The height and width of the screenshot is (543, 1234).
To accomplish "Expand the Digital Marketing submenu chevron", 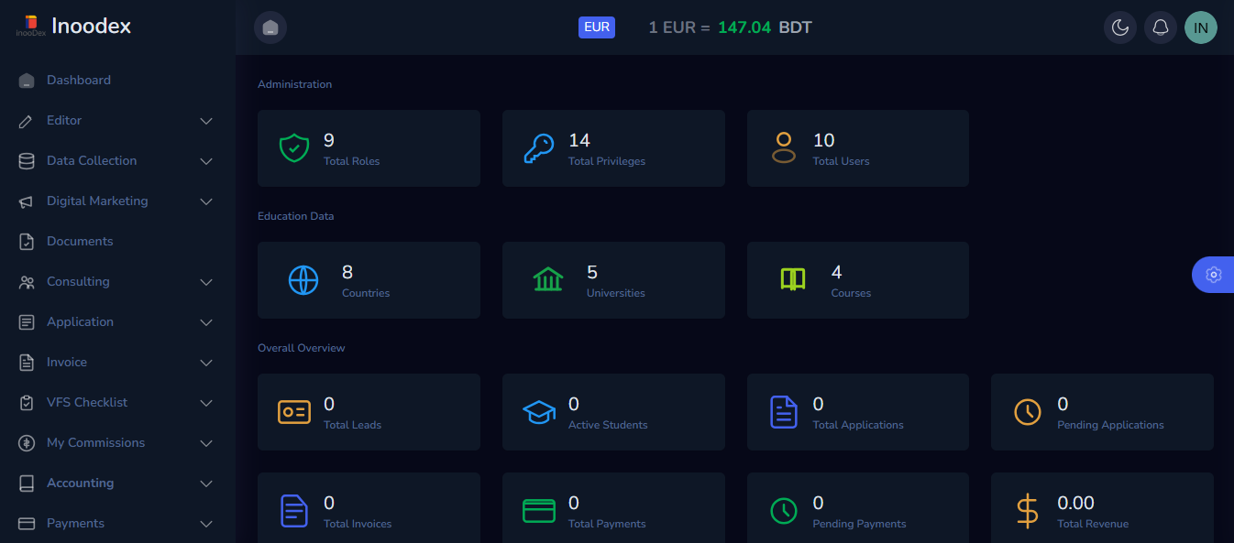I will click(206, 201).
